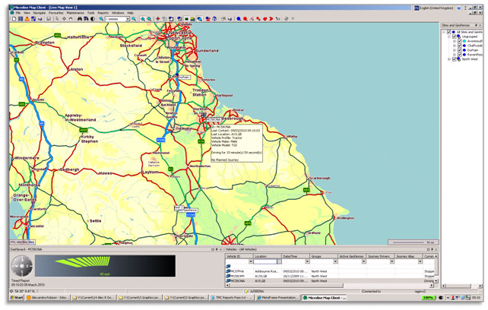
Task: Open the map scale dropdown in toolbar
Action: tap(128, 19)
